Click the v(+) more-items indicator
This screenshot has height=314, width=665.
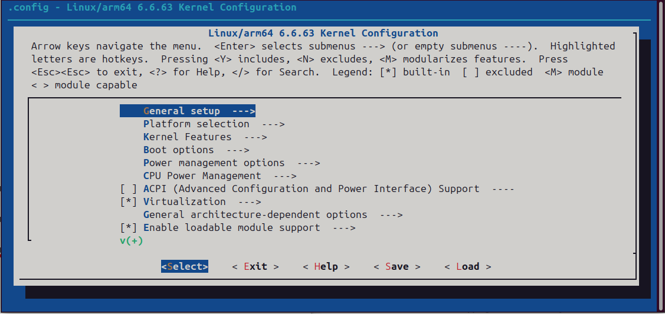pos(132,241)
